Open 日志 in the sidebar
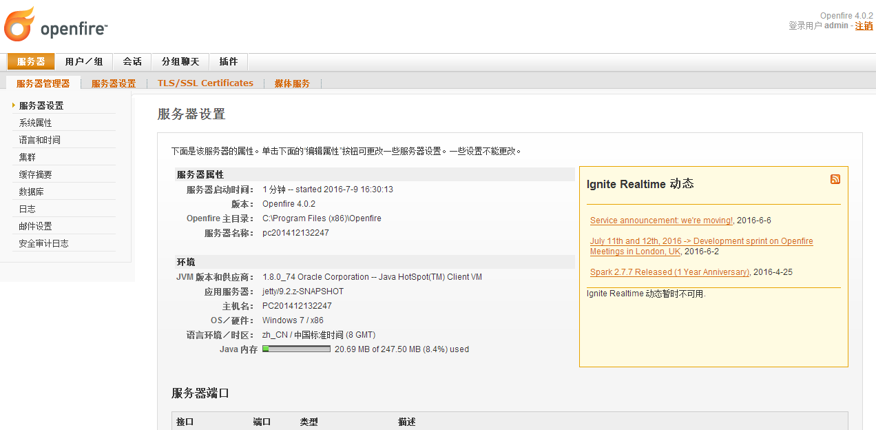Screen dimensions: 876x430 (27, 209)
